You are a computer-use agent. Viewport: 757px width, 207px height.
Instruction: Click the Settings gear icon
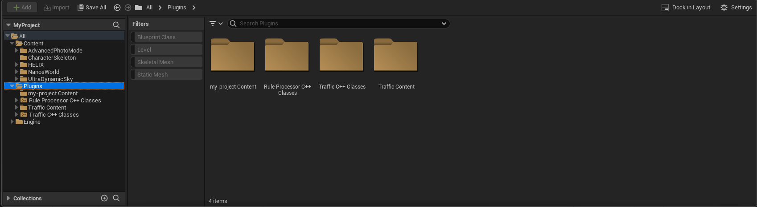point(724,8)
